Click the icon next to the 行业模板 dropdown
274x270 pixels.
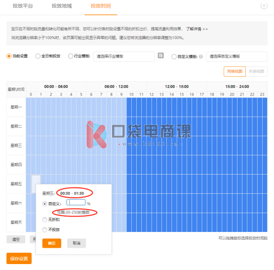pos(160,56)
